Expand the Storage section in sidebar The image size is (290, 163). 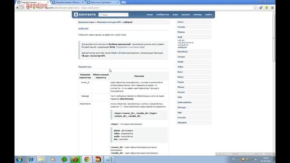click(x=193, y=107)
